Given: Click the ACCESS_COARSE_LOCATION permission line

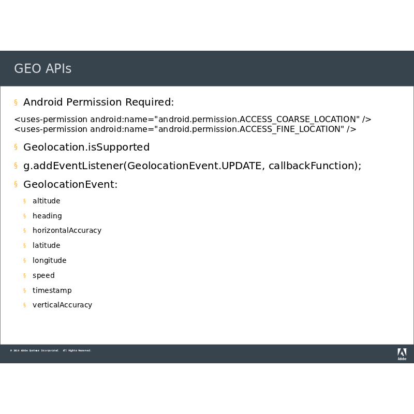Looking at the screenshot, I should [193, 120].
